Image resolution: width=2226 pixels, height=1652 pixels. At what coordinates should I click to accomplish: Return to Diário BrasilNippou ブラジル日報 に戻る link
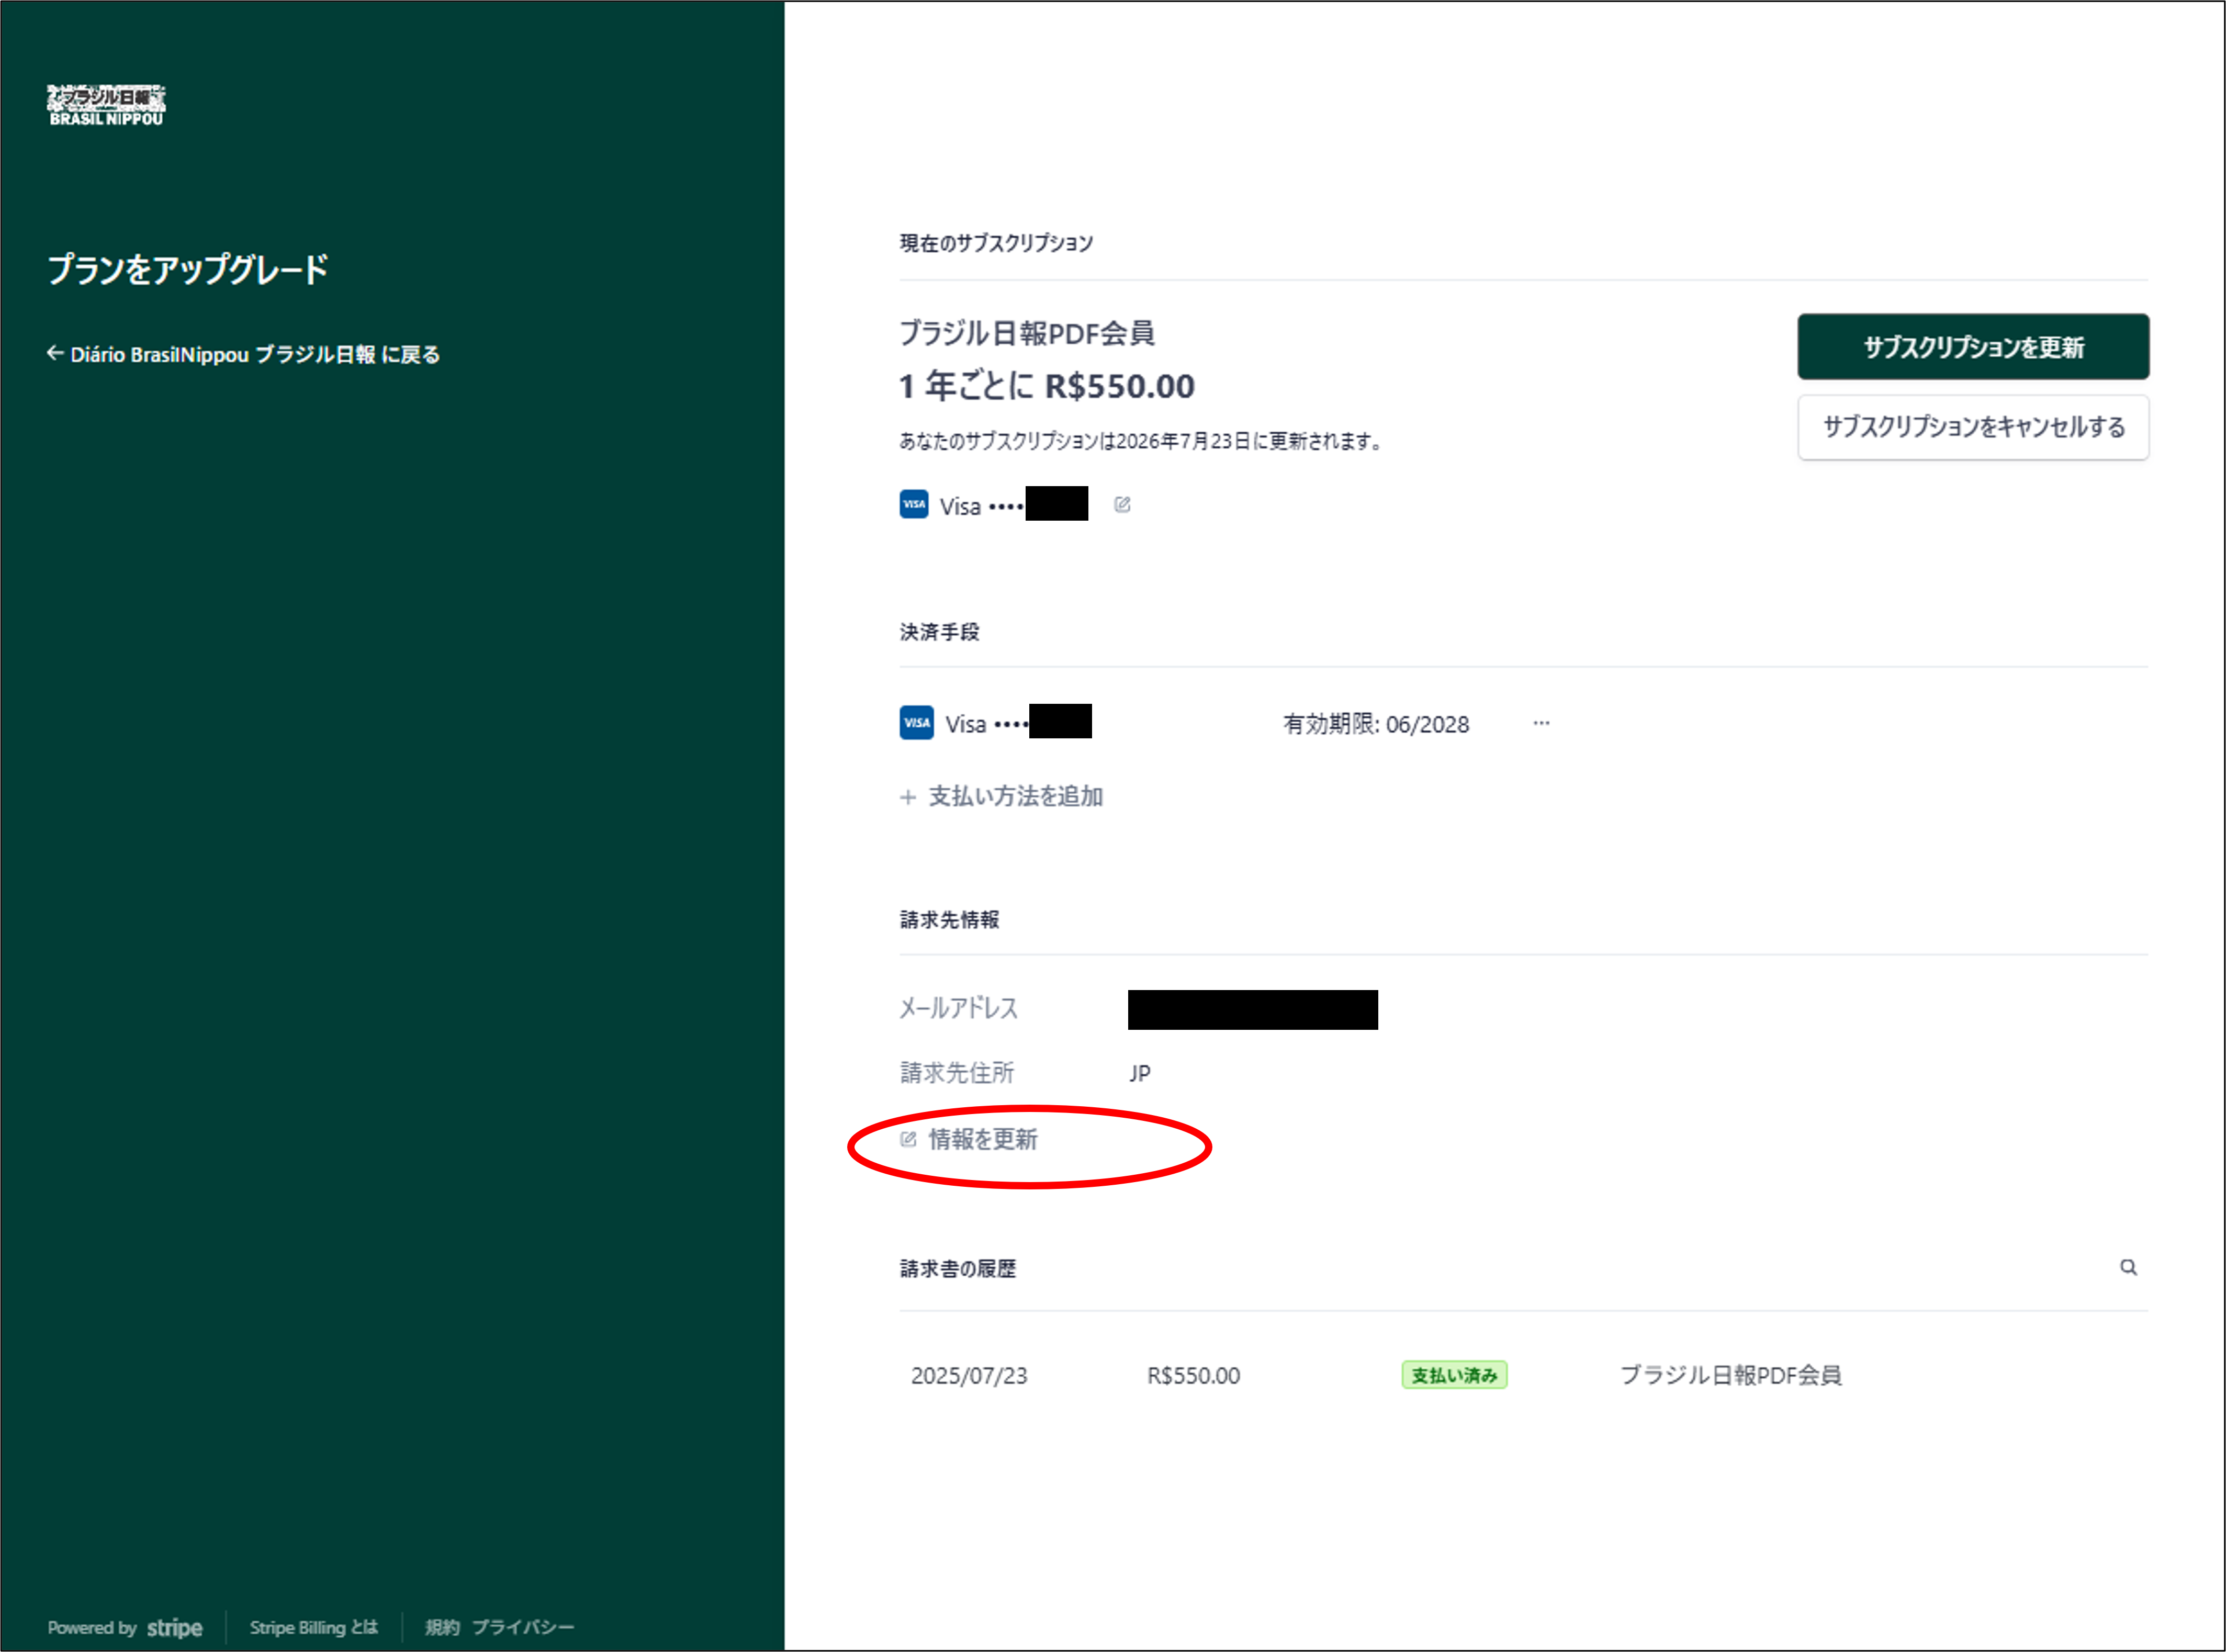click(x=243, y=354)
